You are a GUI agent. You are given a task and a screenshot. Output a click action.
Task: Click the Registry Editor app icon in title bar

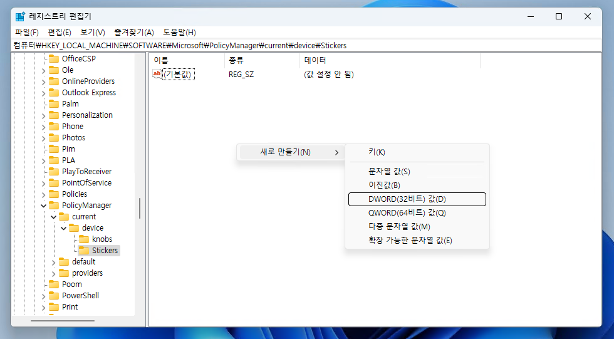coord(20,16)
